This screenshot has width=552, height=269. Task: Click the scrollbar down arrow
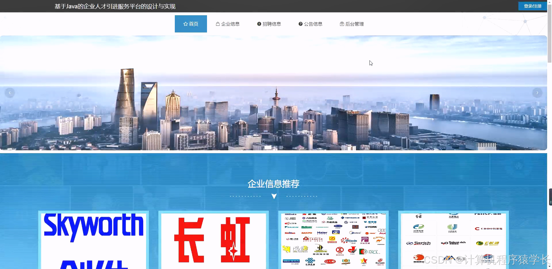(549, 266)
